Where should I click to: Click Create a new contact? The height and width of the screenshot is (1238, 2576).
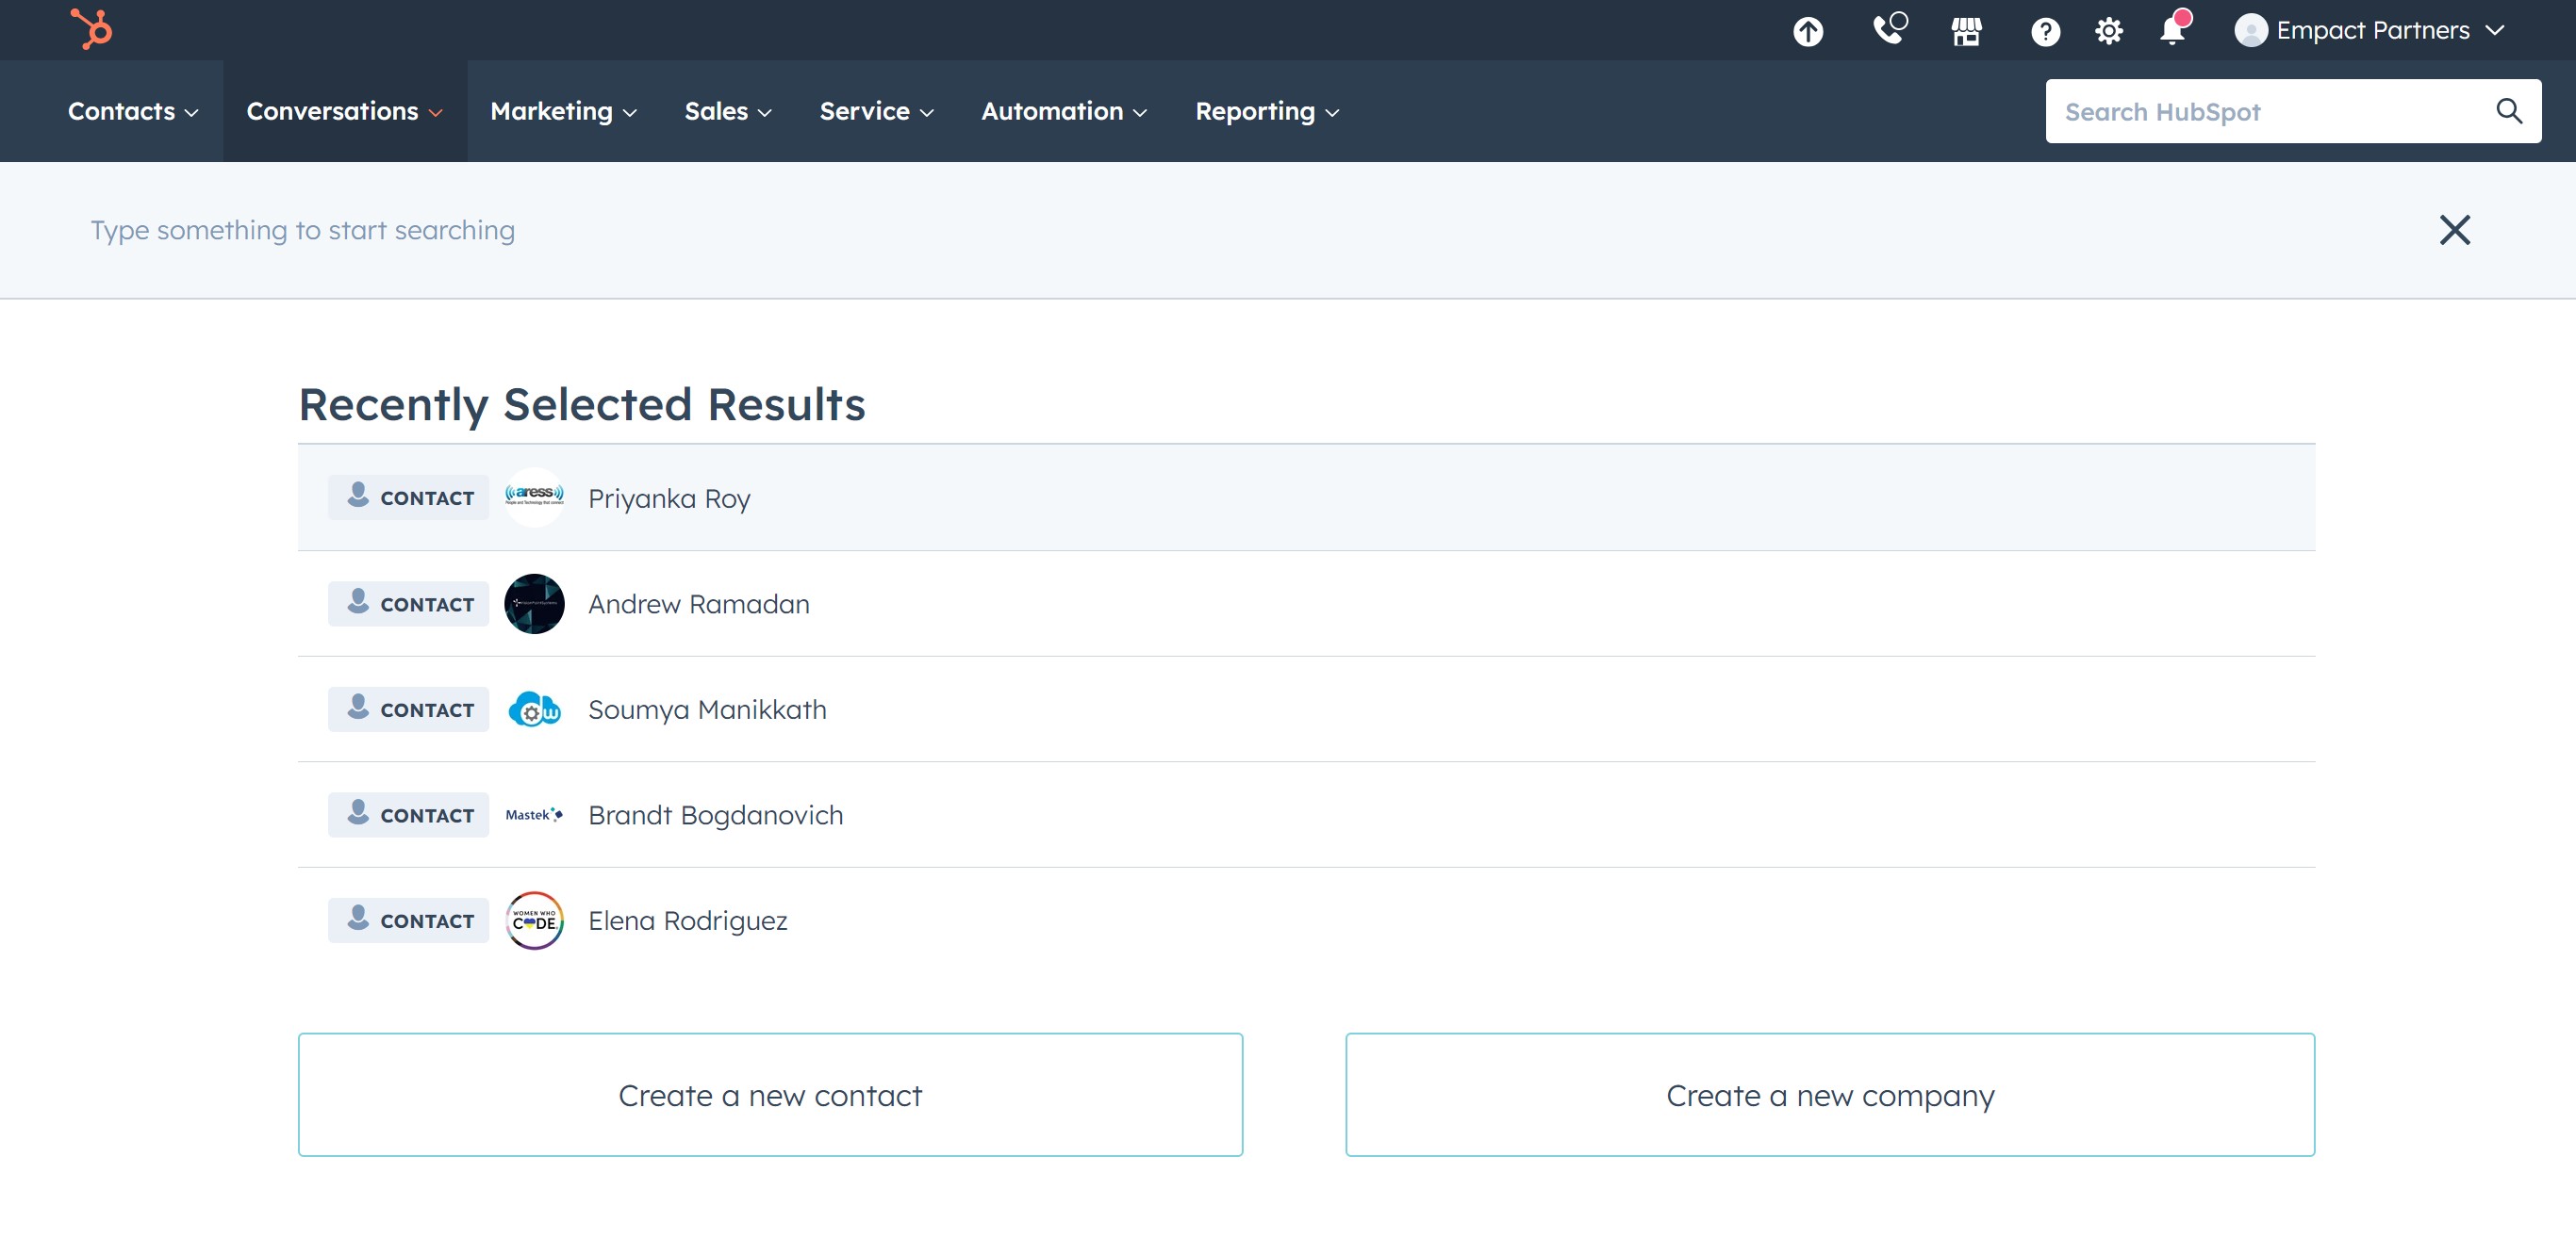click(770, 1094)
